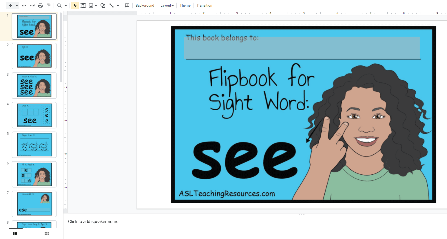This screenshot has width=447, height=239.
Task: Choose the Text box tool
Action: coord(83,6)
